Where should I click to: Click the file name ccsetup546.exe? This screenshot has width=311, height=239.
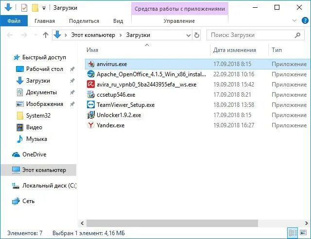(x=116, y=95)
